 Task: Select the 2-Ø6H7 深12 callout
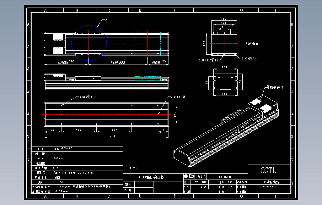tap(209, 60)
